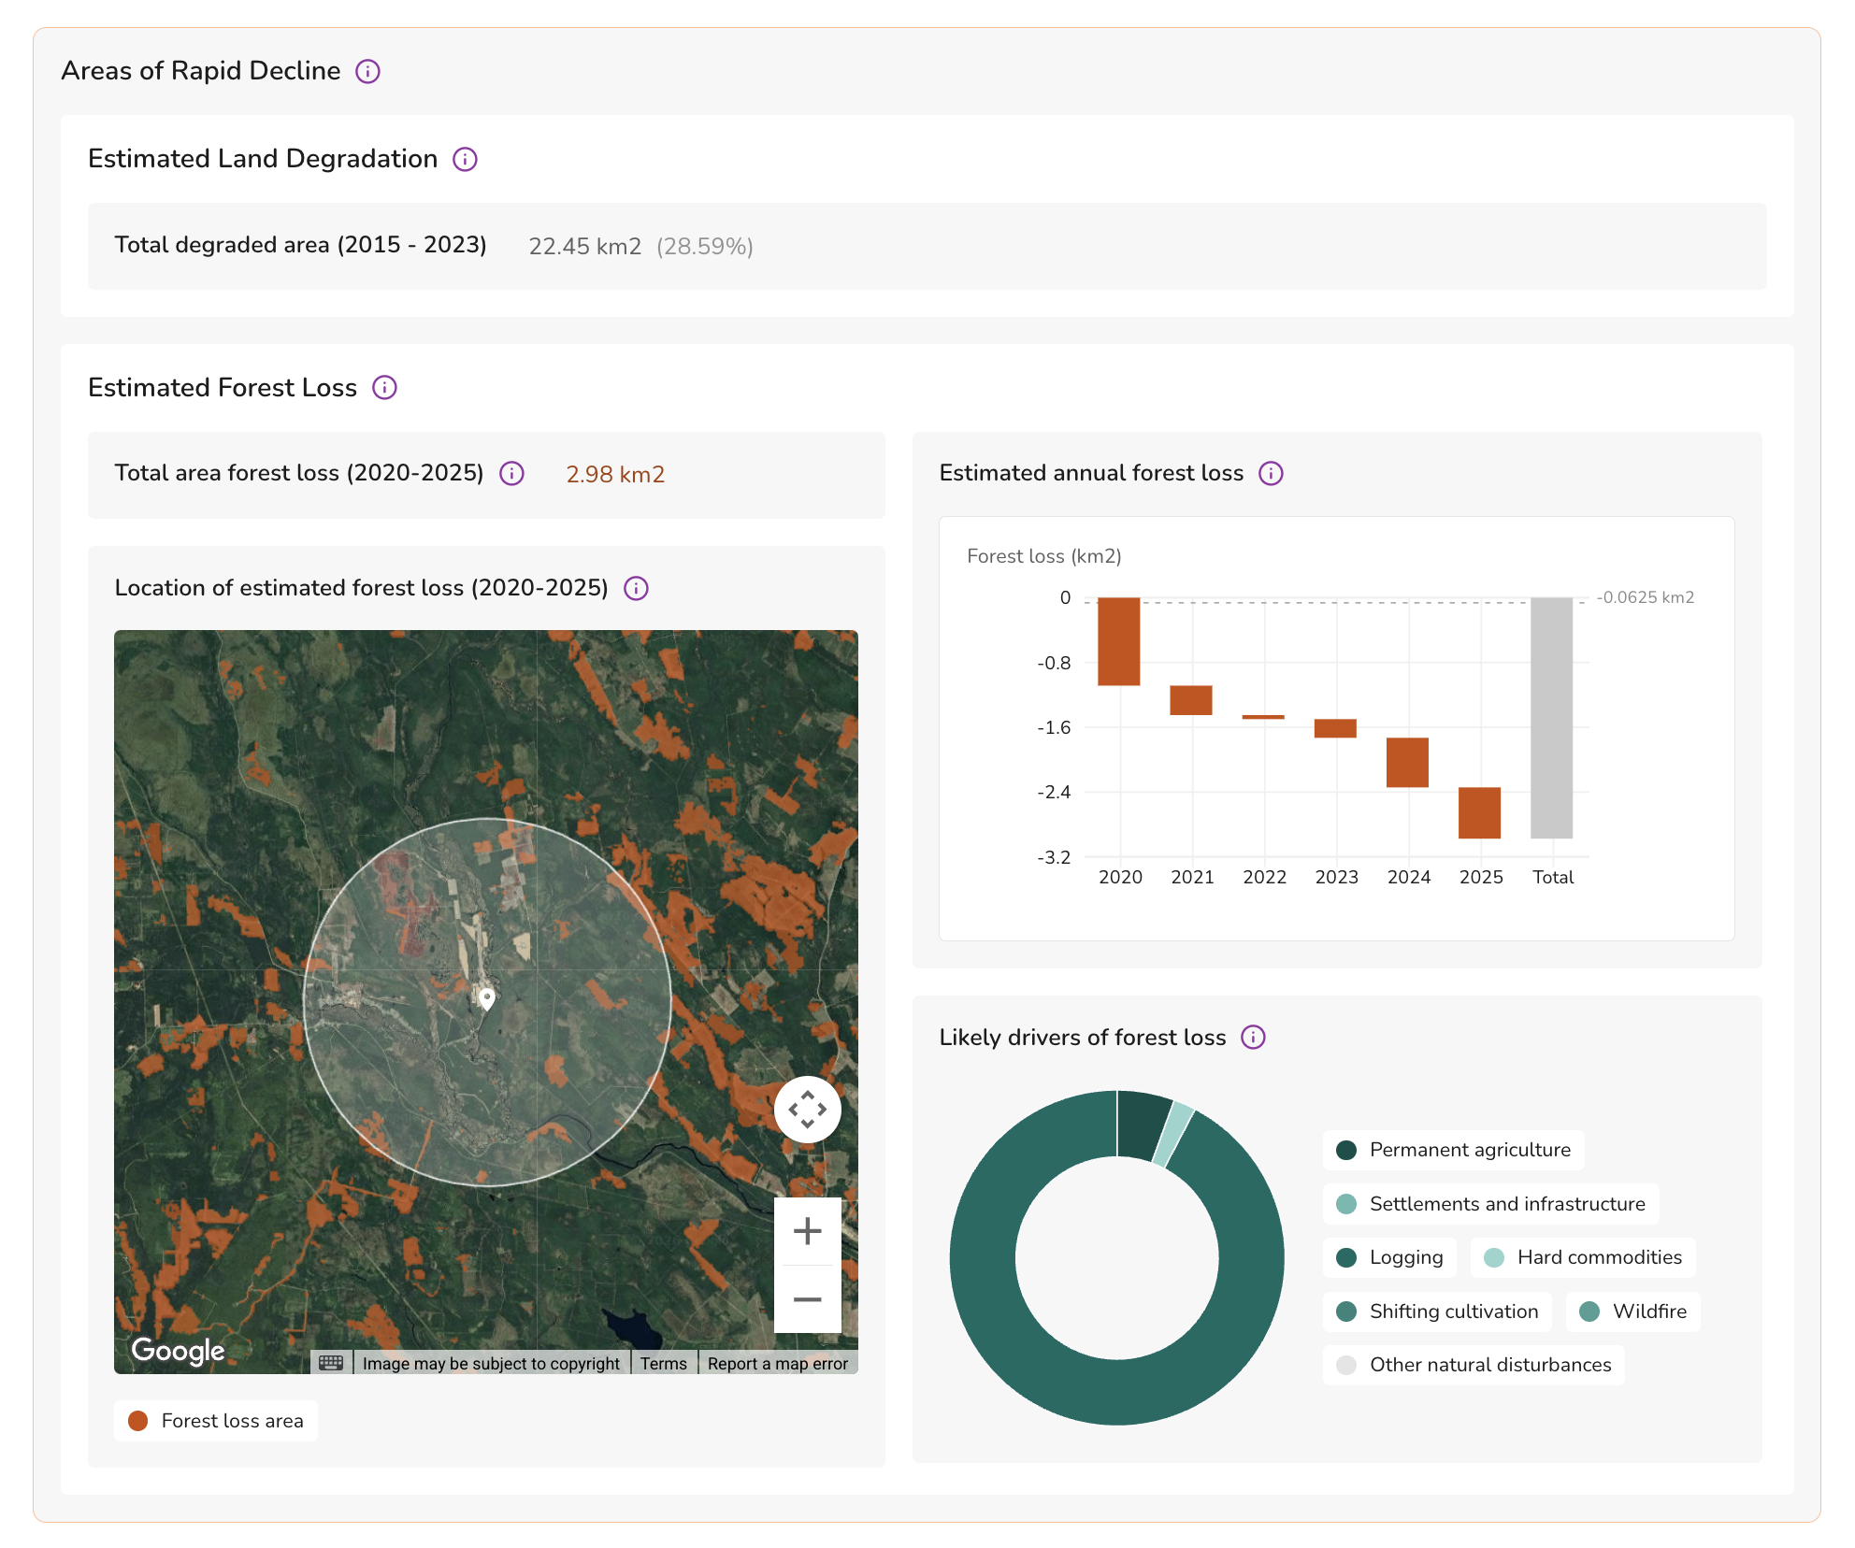
Task: Click info icon next to Estimated Land Degradation
Action: coord(465,159)
